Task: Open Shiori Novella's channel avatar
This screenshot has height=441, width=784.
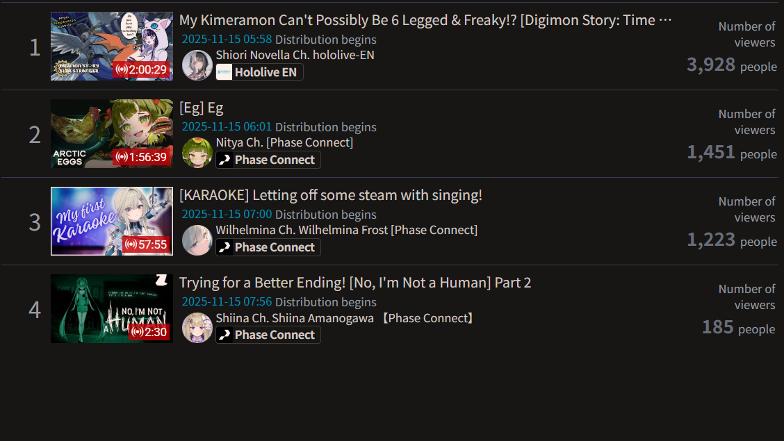Action: (197, 65)
